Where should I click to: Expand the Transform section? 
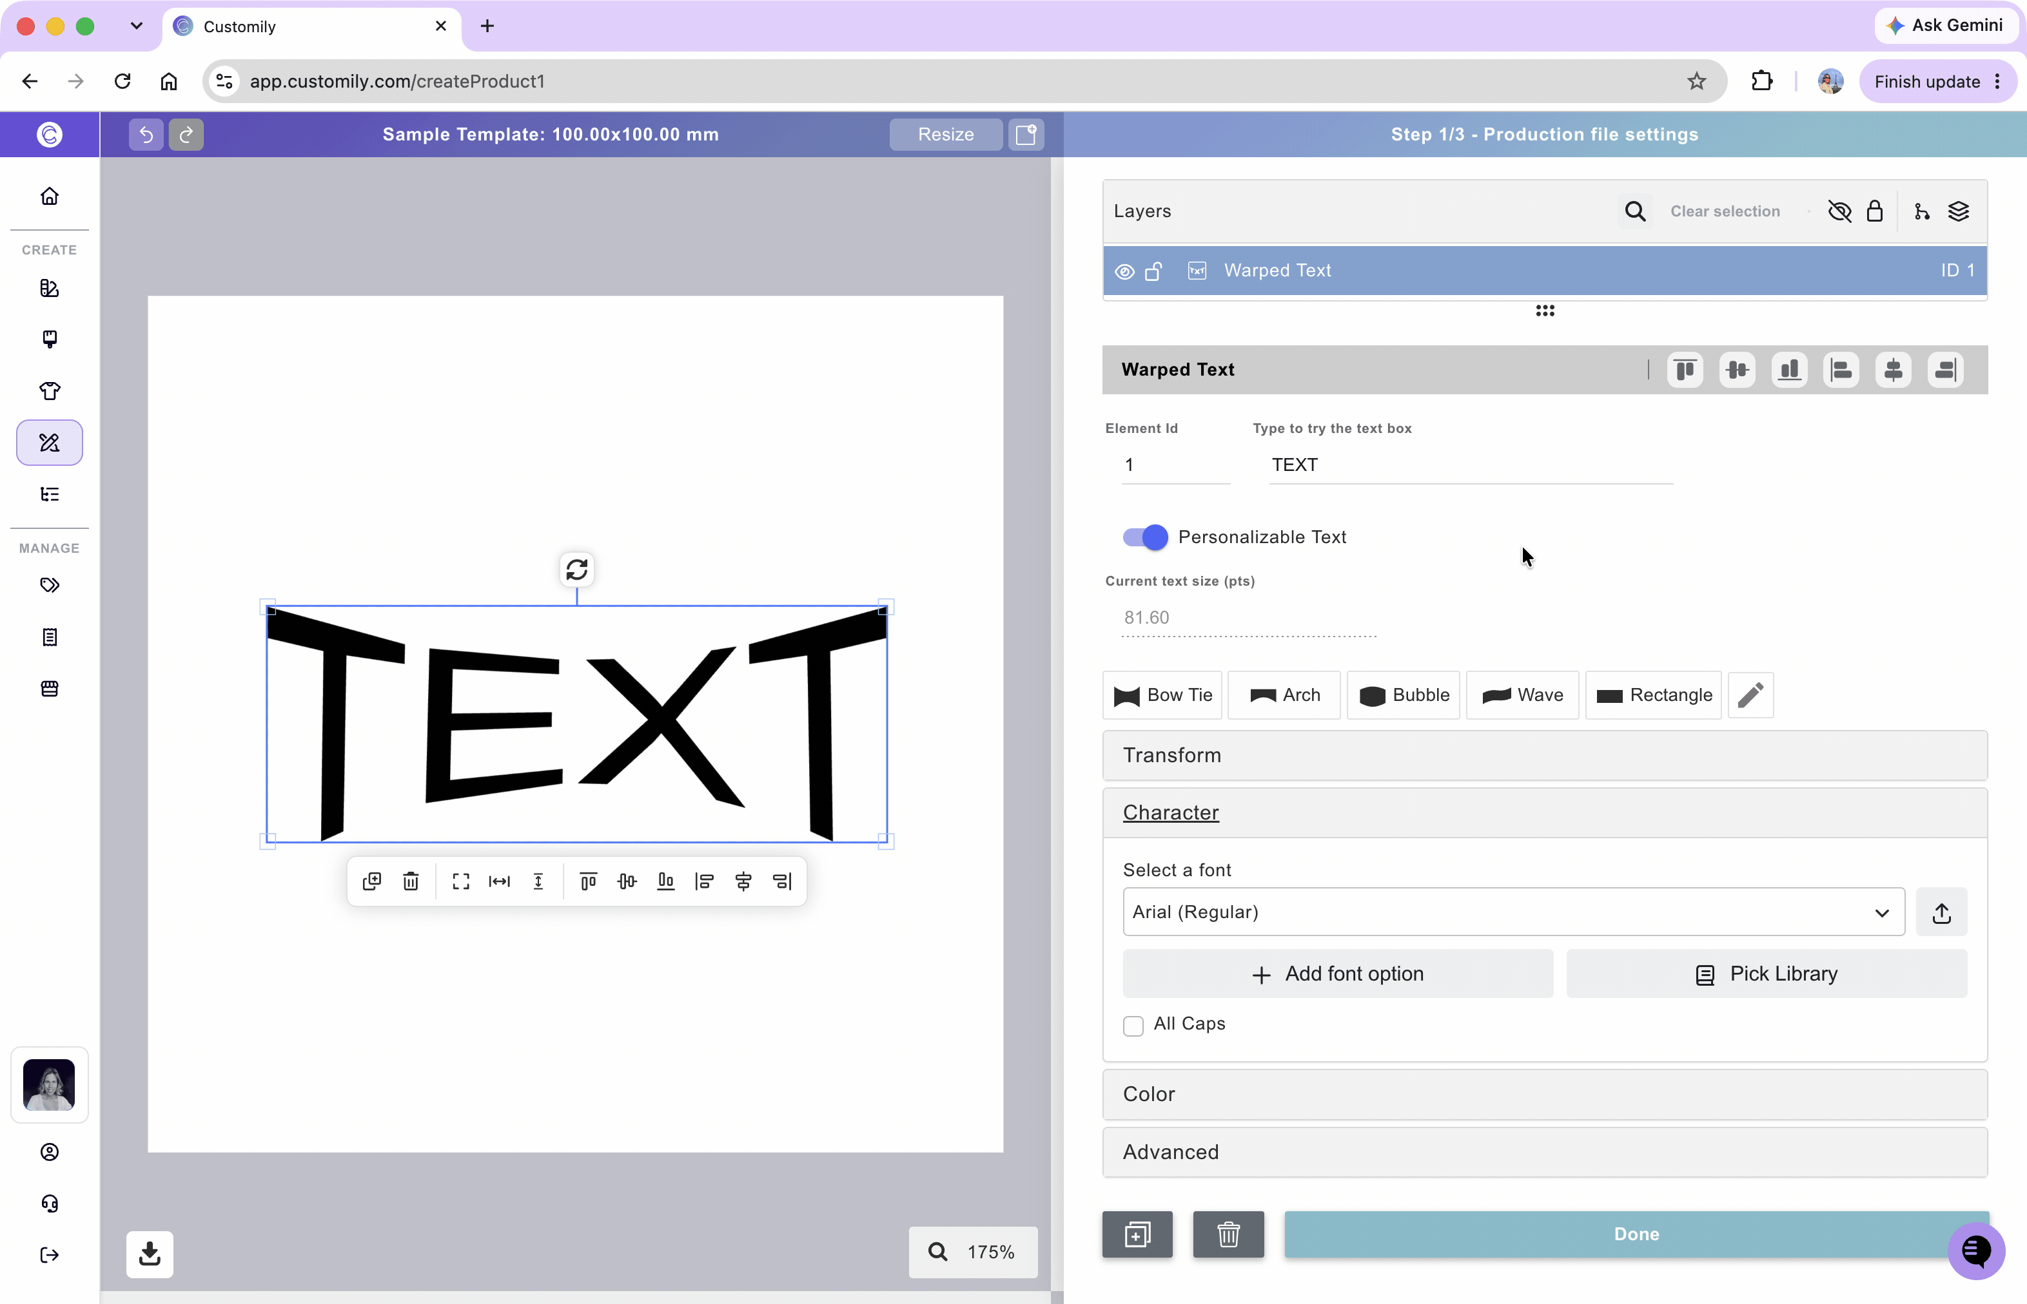point(1544,756)
